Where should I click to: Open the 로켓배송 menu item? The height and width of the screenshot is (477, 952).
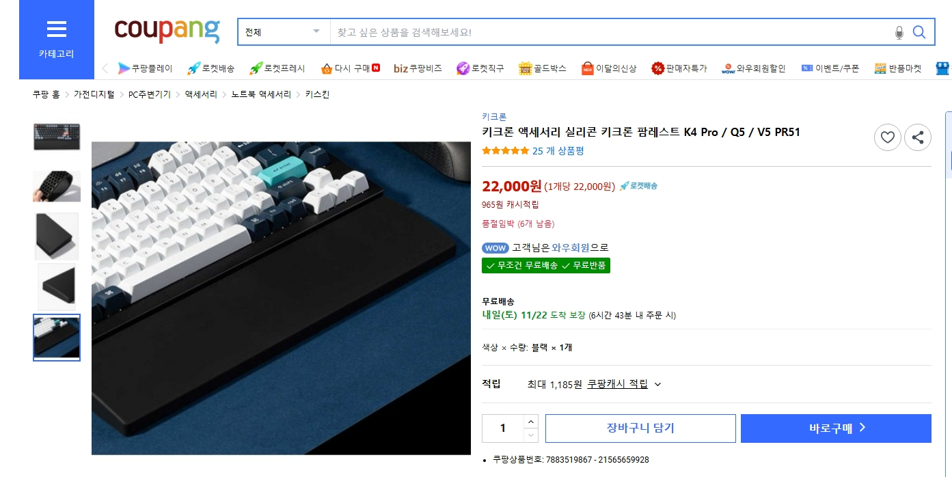[211, 68]
